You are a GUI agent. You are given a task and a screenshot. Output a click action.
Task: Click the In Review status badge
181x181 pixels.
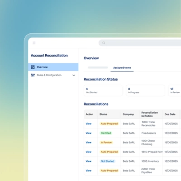point(106,143)
